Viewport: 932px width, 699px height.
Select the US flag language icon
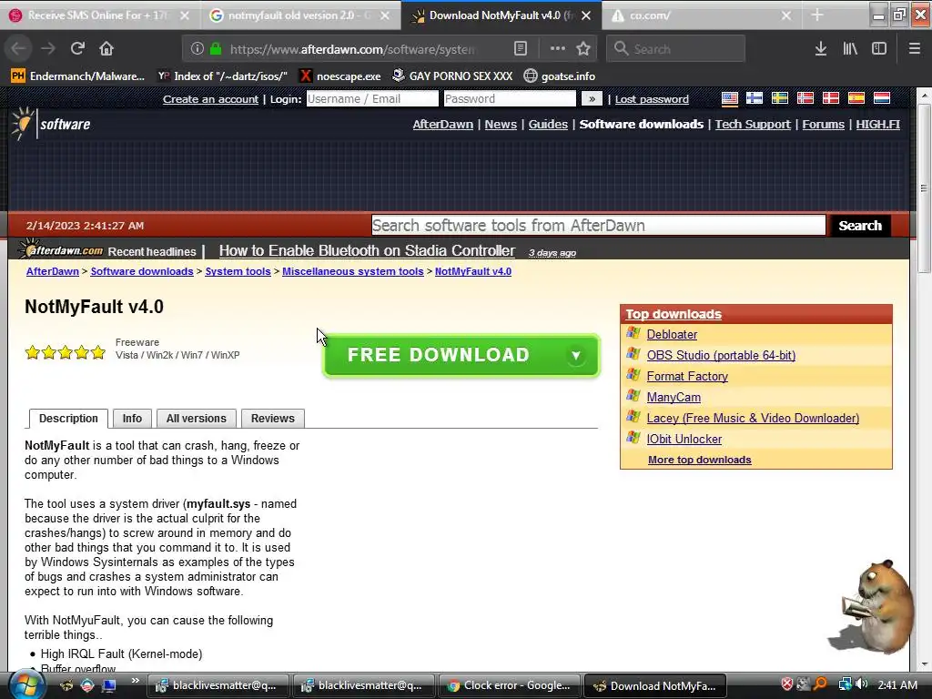tap(729, 98)
